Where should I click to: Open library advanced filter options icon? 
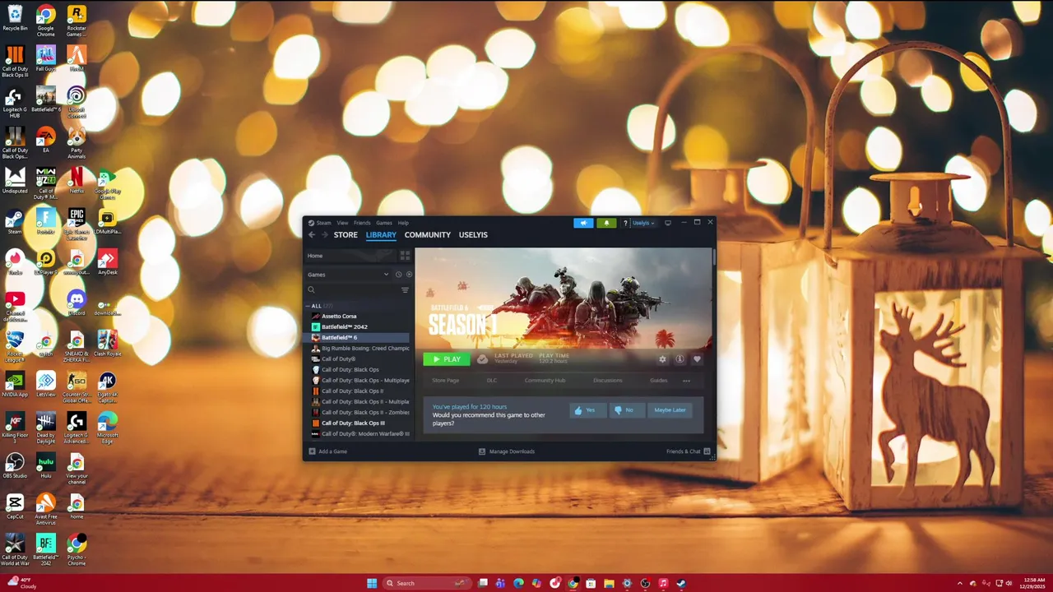pyautogui.click(x=405, y=290)
